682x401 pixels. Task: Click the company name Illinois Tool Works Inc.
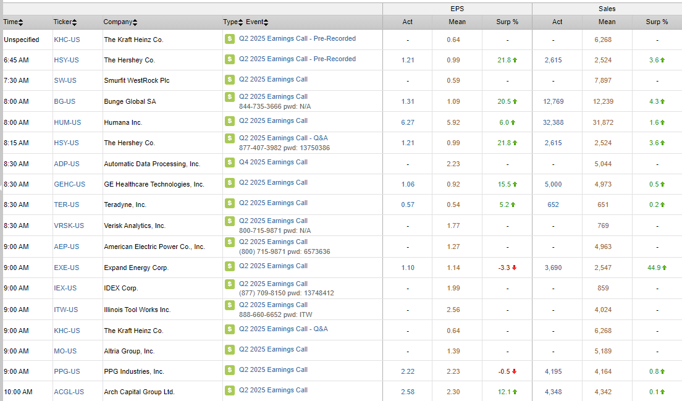click(x=137, y=310)
